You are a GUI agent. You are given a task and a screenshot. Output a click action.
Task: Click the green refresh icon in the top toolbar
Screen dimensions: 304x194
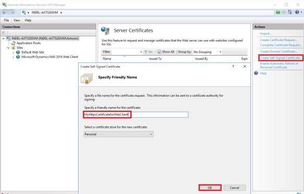pos(278,12)
